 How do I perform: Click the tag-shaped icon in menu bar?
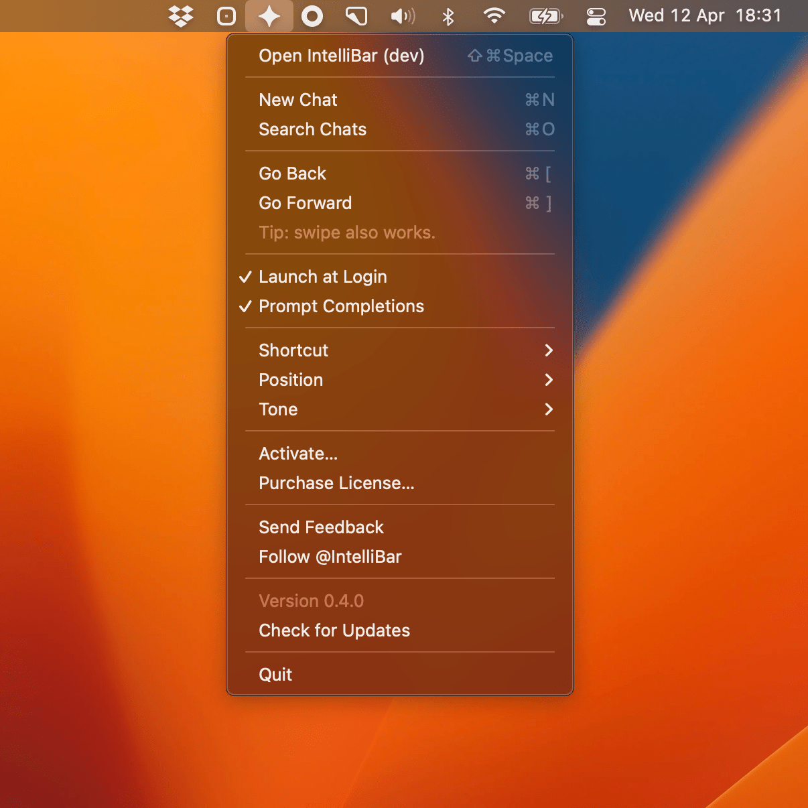click(x=356, y=16)
